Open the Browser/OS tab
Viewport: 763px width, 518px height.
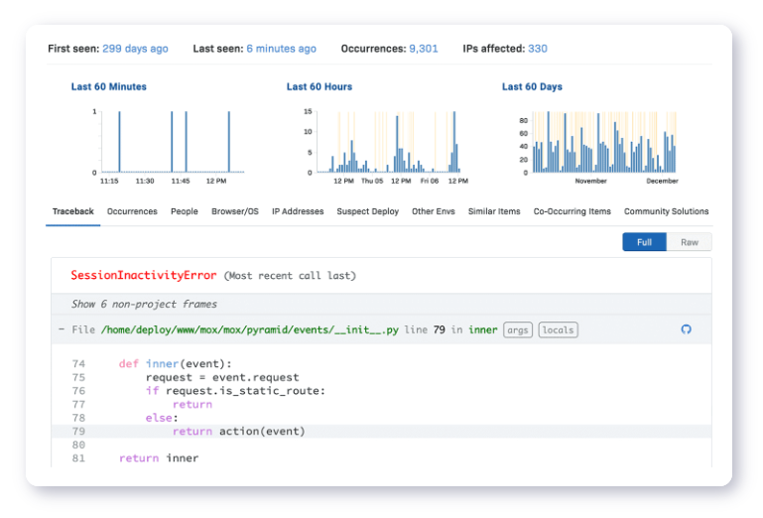point(235,211)
